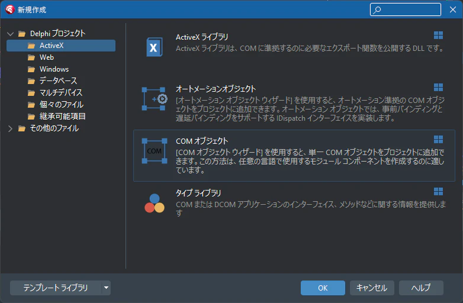This screenshot has width=463, height=303.
Task: Click the ヘルプ button
Action: pos(421,288)
